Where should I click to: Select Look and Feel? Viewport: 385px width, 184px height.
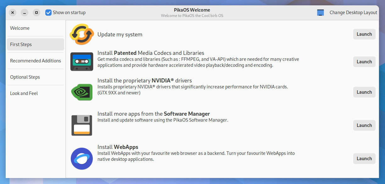[24, 93]
